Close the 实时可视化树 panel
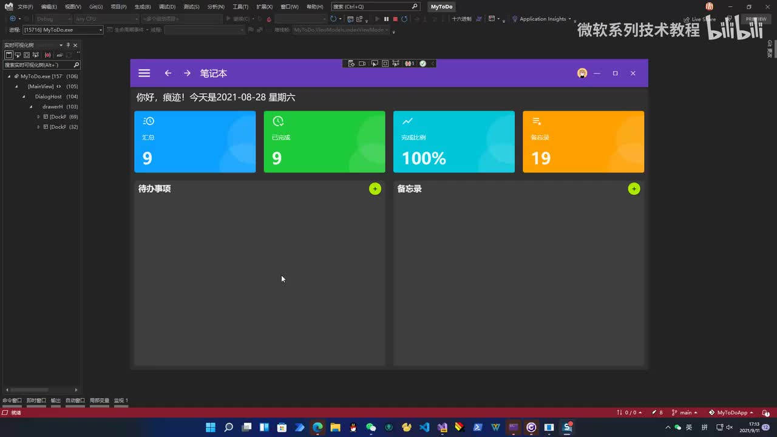The image size is (777, 437). pos(75,46)
